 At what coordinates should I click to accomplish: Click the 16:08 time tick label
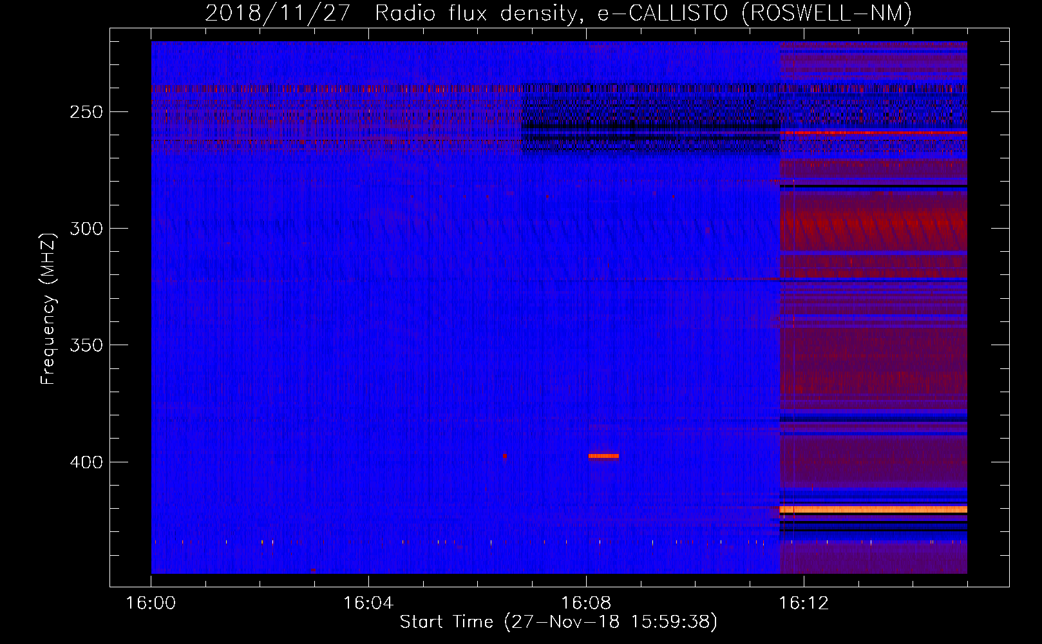[586, 603]
